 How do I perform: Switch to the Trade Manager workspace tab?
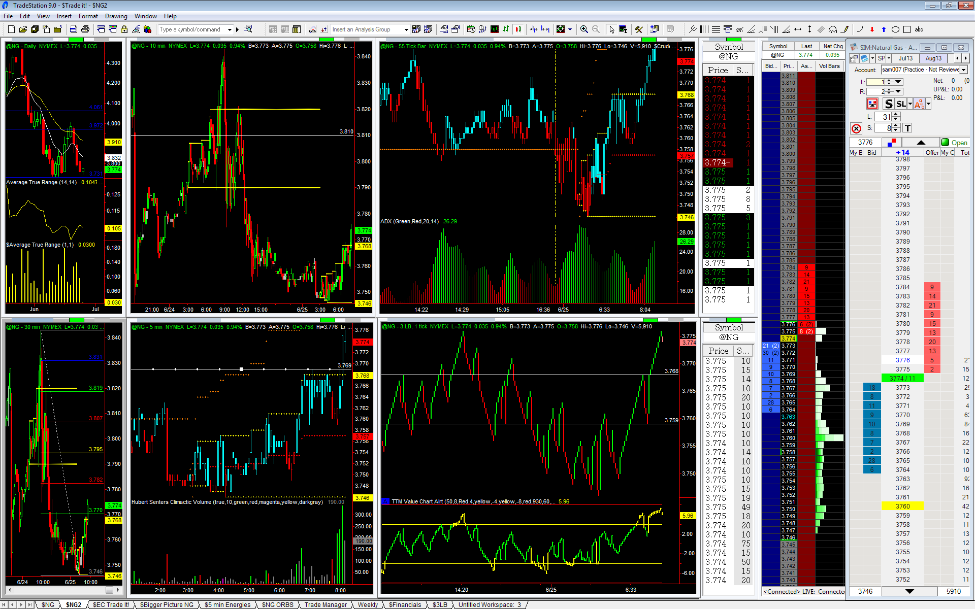pyautogui.click(x=326, y=604)
